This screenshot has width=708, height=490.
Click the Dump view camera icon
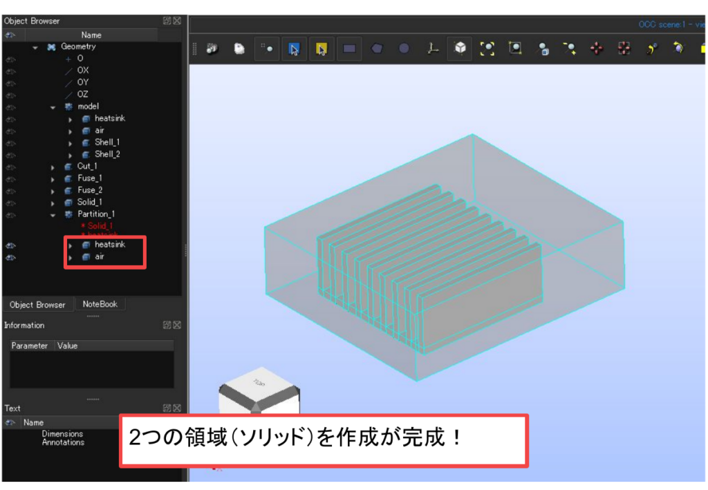[211, 49]
